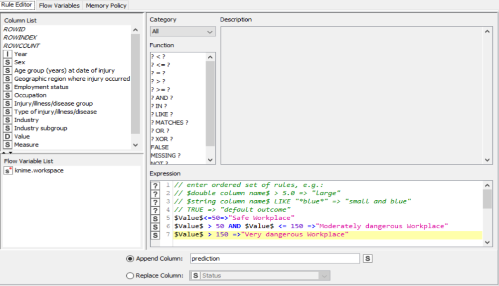499x286 pixels.
Task: Click the Expression editor scroll up arrow
Action: click(487, 185)
